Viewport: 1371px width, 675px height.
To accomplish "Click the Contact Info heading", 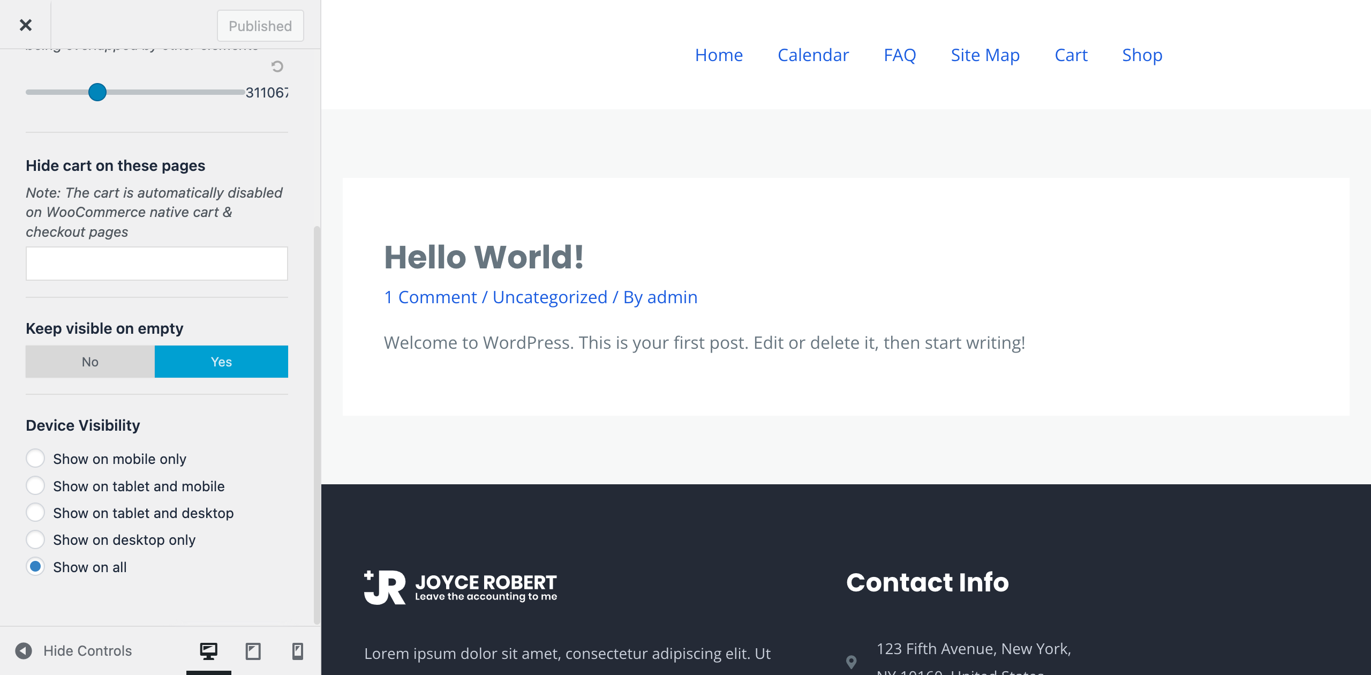I will point(928,582).
